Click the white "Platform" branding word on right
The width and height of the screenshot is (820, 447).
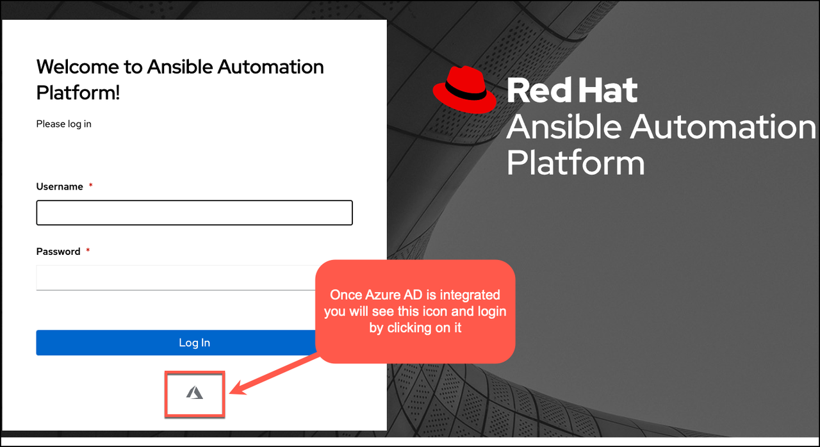(x=575, y=162)
